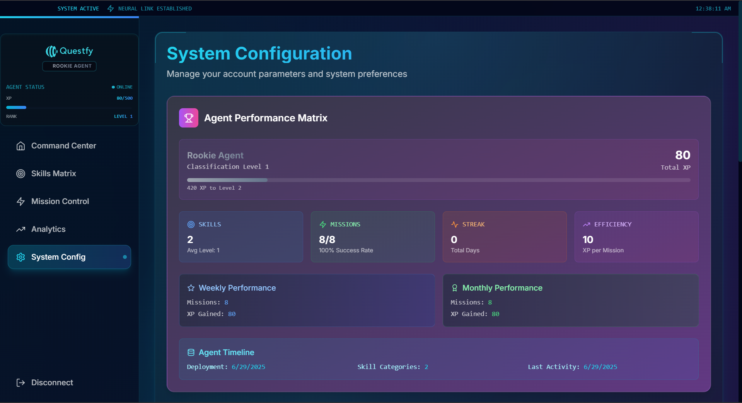This screenshot has height=403, width=742.
Task: Select the Missions 8/8 stat card
Action: 373,237
